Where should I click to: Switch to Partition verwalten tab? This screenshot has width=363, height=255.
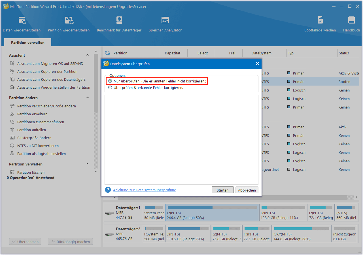tap(28, 42)
